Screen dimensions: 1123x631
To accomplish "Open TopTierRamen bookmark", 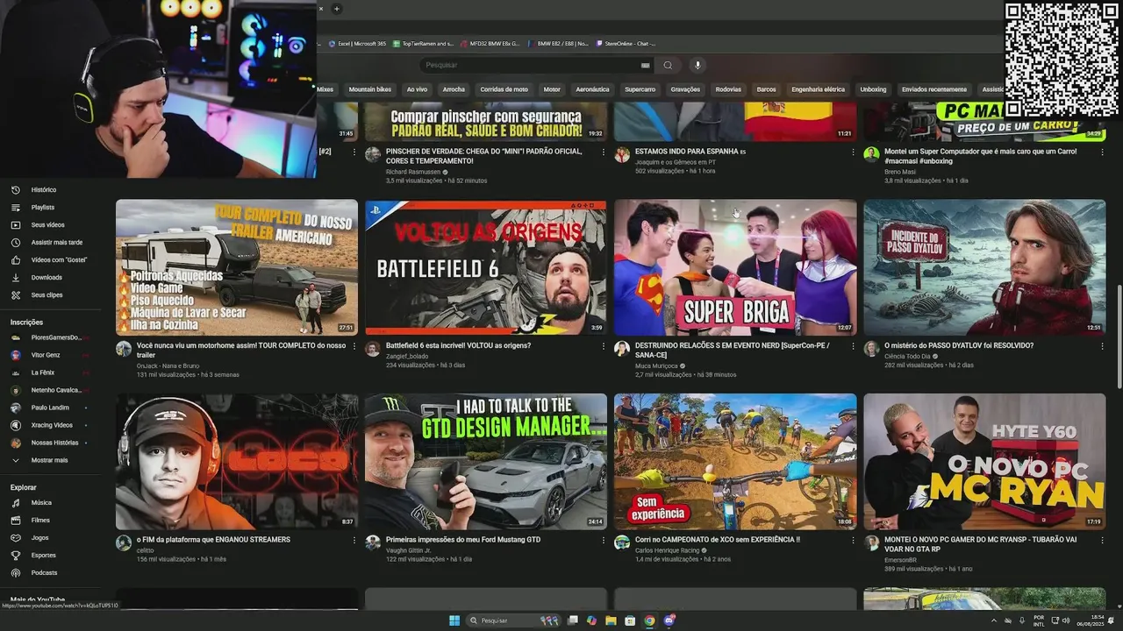I will [423, 43].
